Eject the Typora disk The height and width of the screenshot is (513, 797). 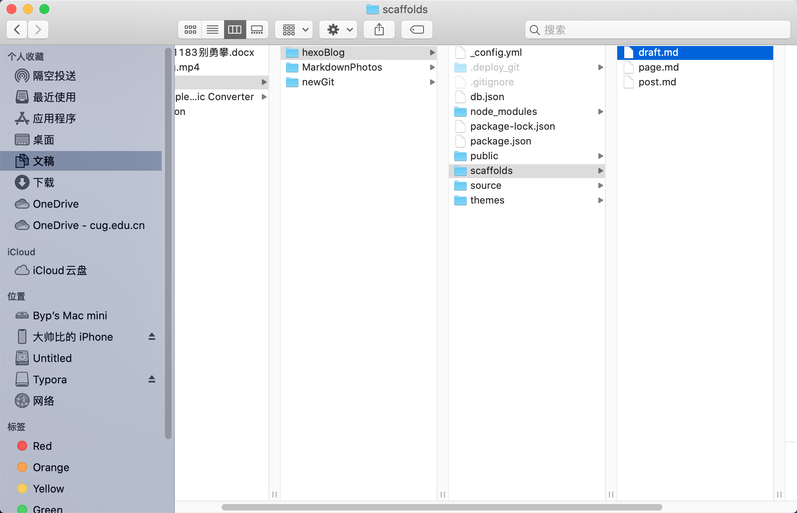coord(151,379)
